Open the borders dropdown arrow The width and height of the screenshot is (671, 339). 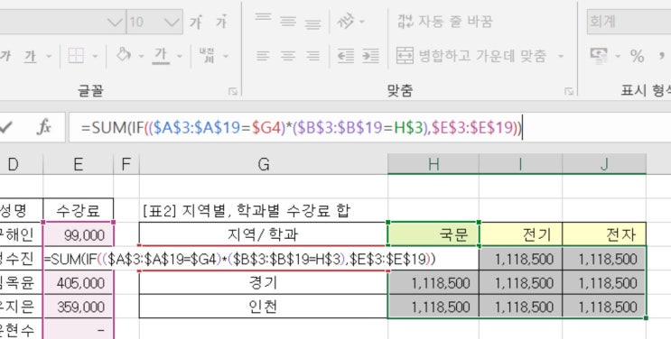pos(95,56)
